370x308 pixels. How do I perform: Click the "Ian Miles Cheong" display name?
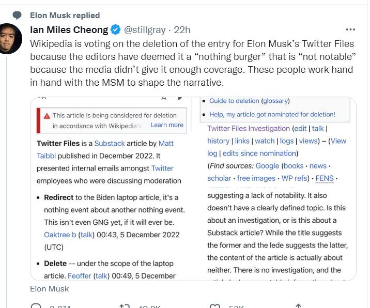click(69, 29)
